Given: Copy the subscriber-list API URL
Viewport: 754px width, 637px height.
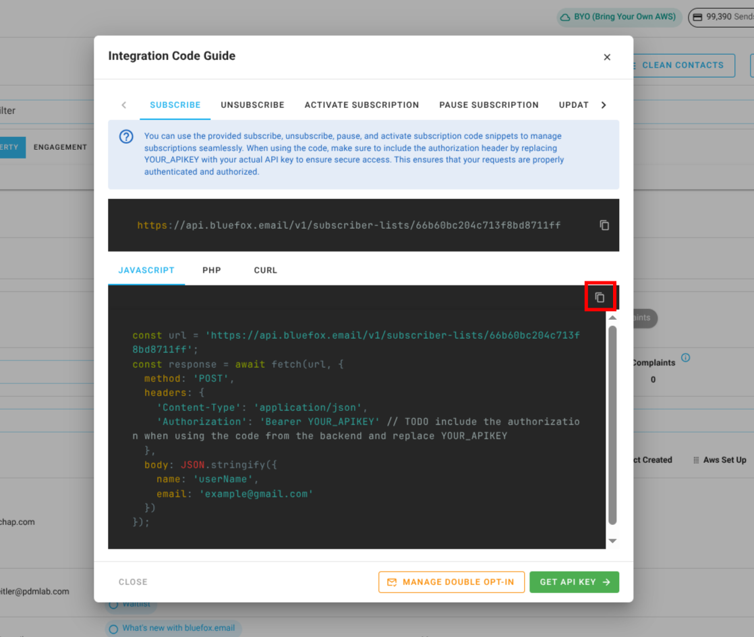Looking at the screenshot, I should (x=604, y=225).
